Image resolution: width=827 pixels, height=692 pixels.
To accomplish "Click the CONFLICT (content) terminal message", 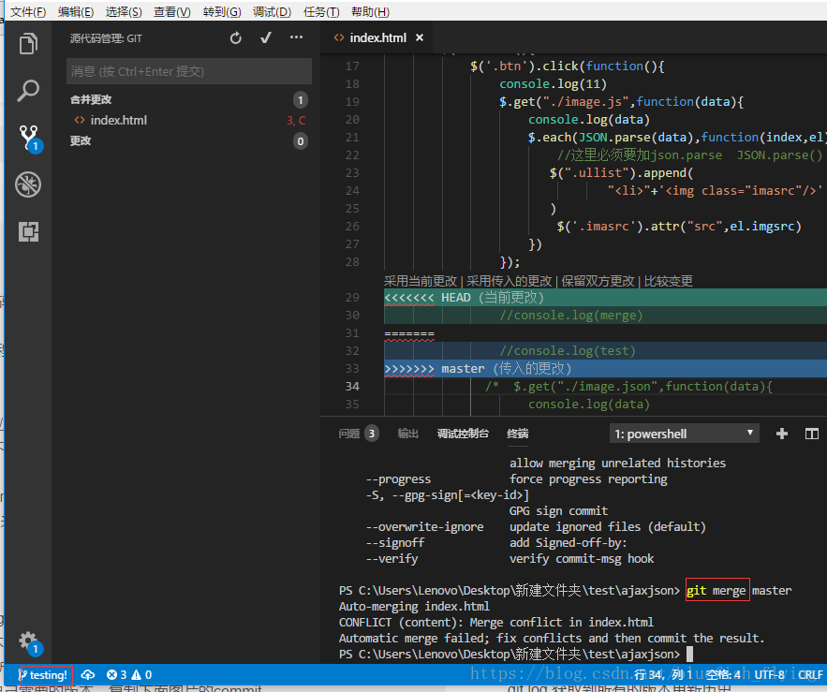I will pos(495,623).
